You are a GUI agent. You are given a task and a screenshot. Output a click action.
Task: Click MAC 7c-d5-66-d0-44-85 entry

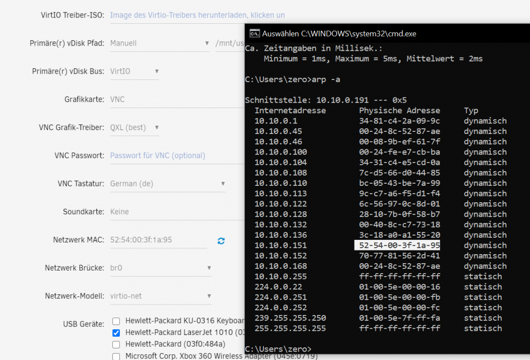tap(400, 173)
